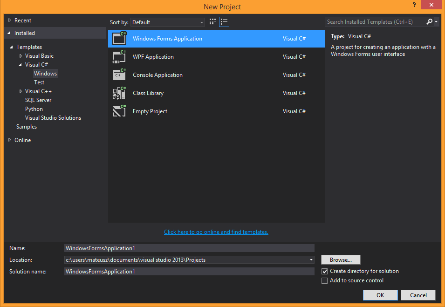
Task: Select the Empty Project template name
Action: pyautogui.click(x=150, y=111)
